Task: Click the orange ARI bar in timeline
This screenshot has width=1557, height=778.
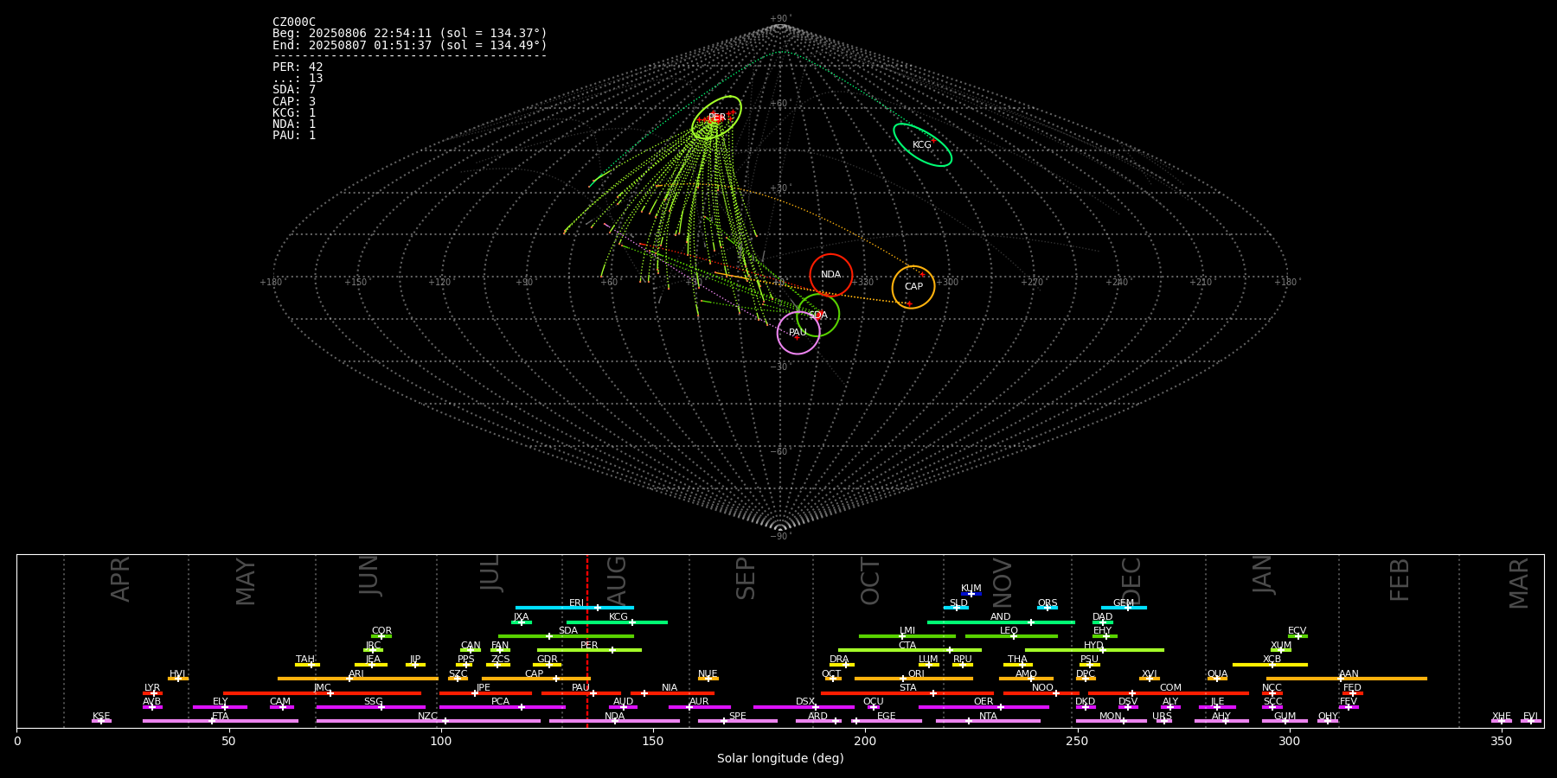Action: (x=357, y=679)
